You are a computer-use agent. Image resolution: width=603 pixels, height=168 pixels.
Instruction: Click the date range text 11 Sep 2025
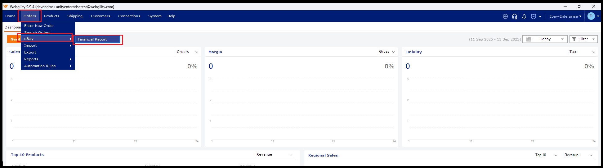(x=495, y=39)
